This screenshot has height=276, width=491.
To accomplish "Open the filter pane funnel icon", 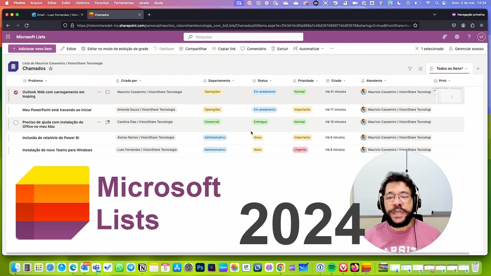I will pos(410,69).
